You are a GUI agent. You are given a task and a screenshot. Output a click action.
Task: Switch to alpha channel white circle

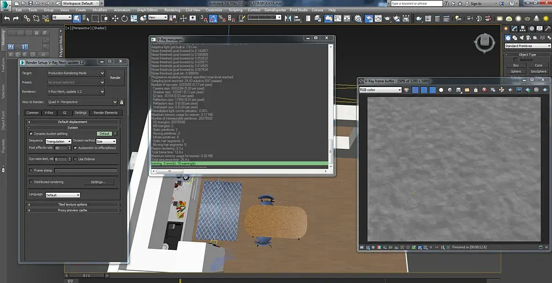tap(441, 90)
